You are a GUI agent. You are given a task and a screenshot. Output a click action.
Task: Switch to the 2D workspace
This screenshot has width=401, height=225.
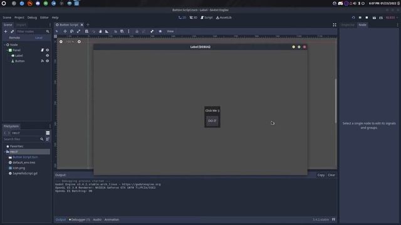click(182, 17)
